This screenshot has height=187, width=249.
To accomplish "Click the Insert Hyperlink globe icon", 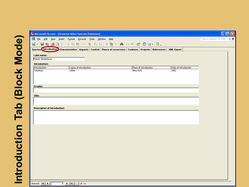I will [x=89, y=44].
